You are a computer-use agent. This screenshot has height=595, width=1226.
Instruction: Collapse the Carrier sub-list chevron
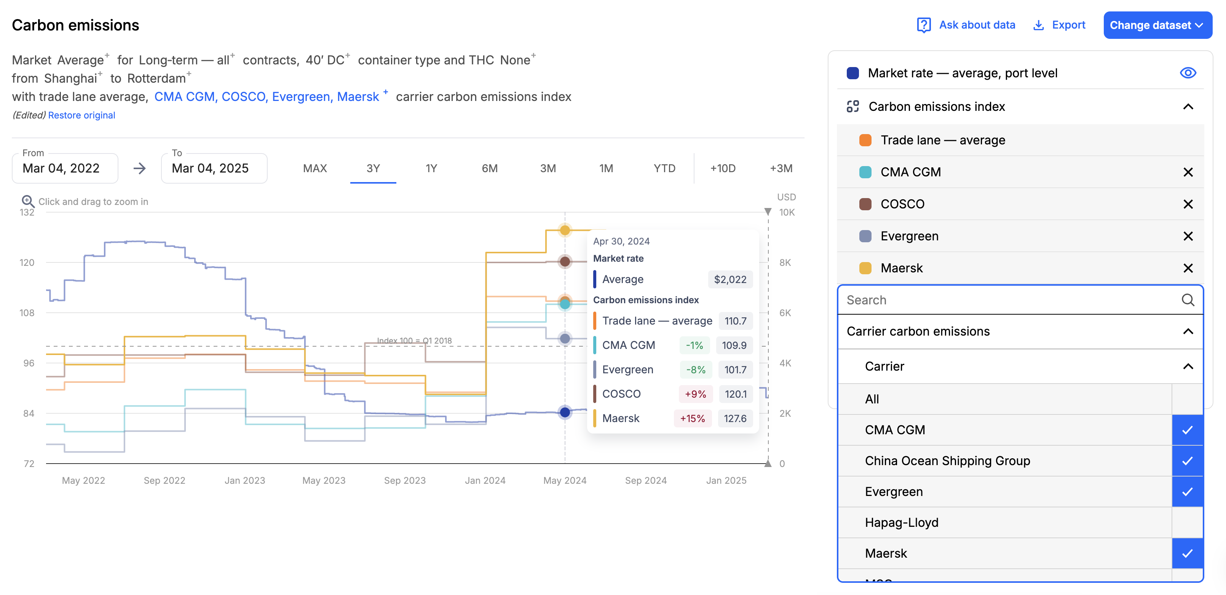pos(1188,366)
